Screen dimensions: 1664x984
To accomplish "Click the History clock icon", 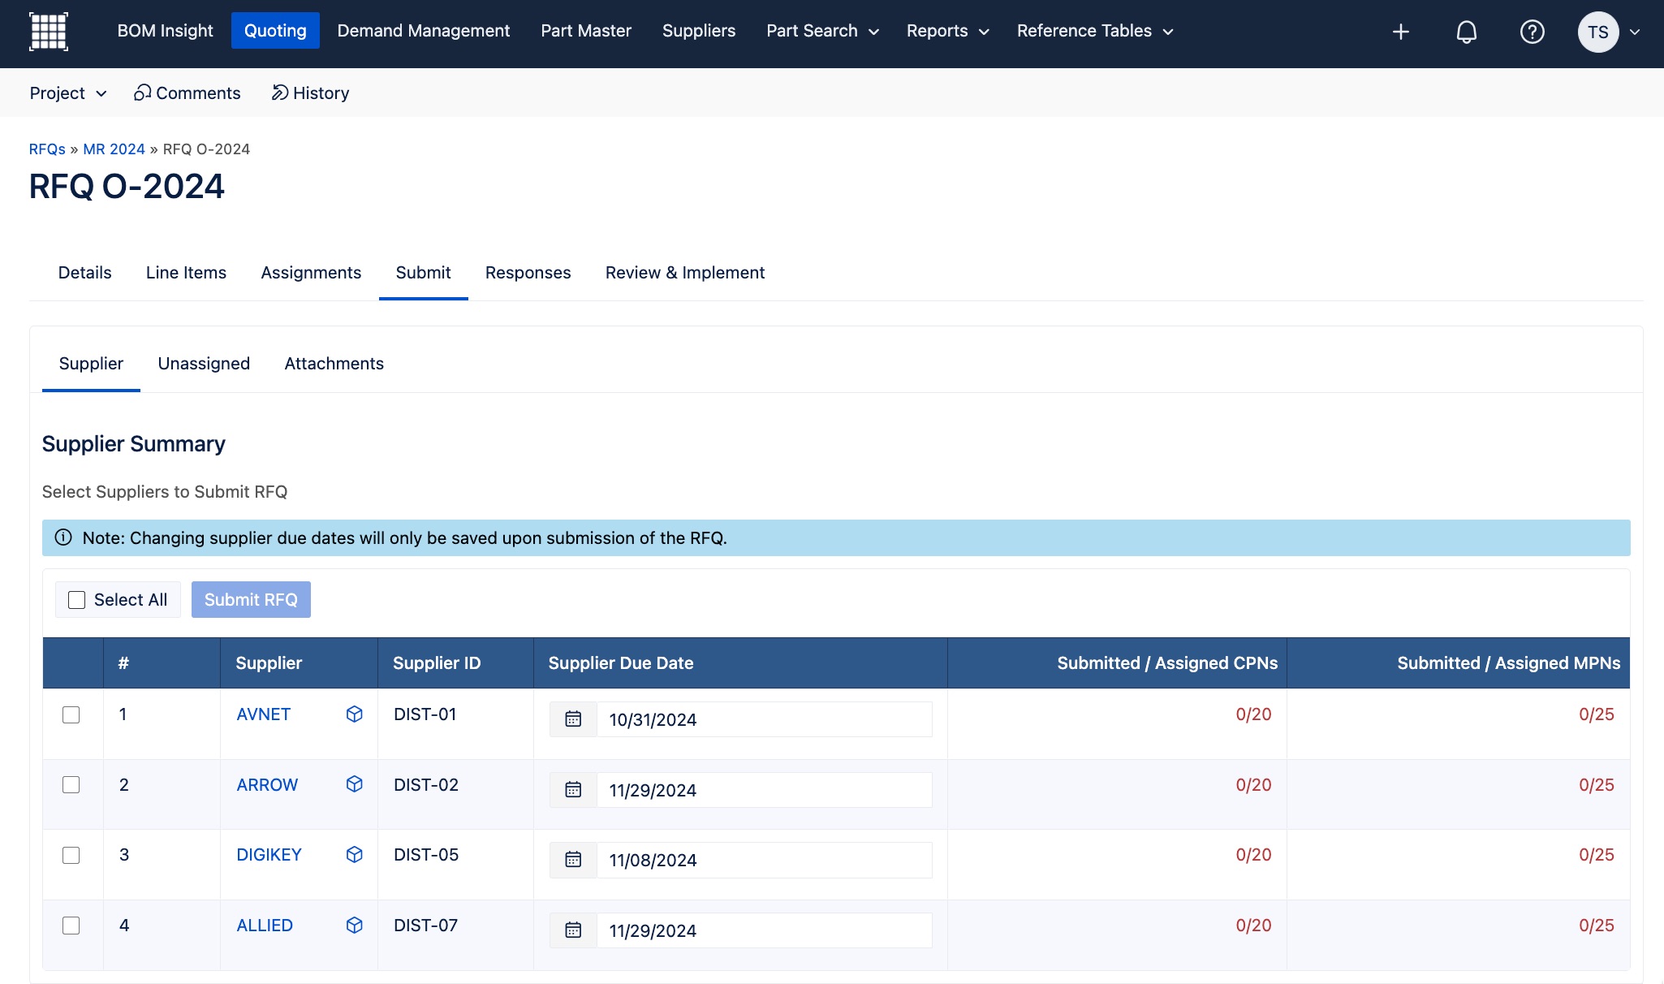I will tap(279, 93).
